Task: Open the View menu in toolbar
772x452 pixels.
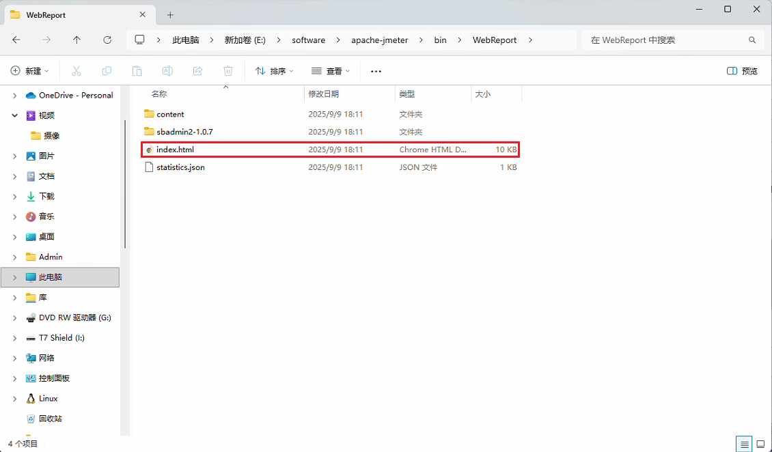Action: coord(330,71)
